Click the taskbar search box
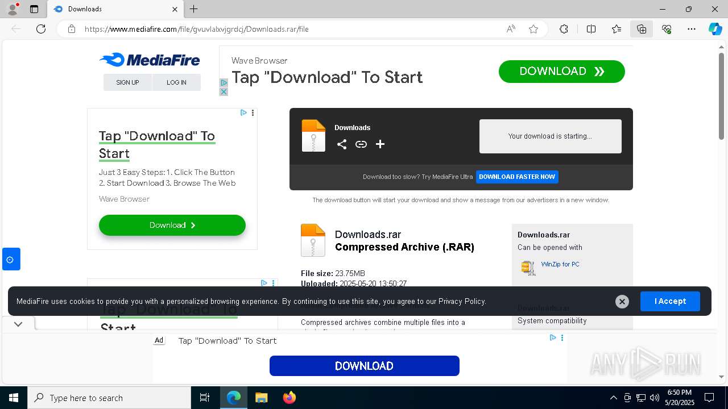 click(109, 398)
